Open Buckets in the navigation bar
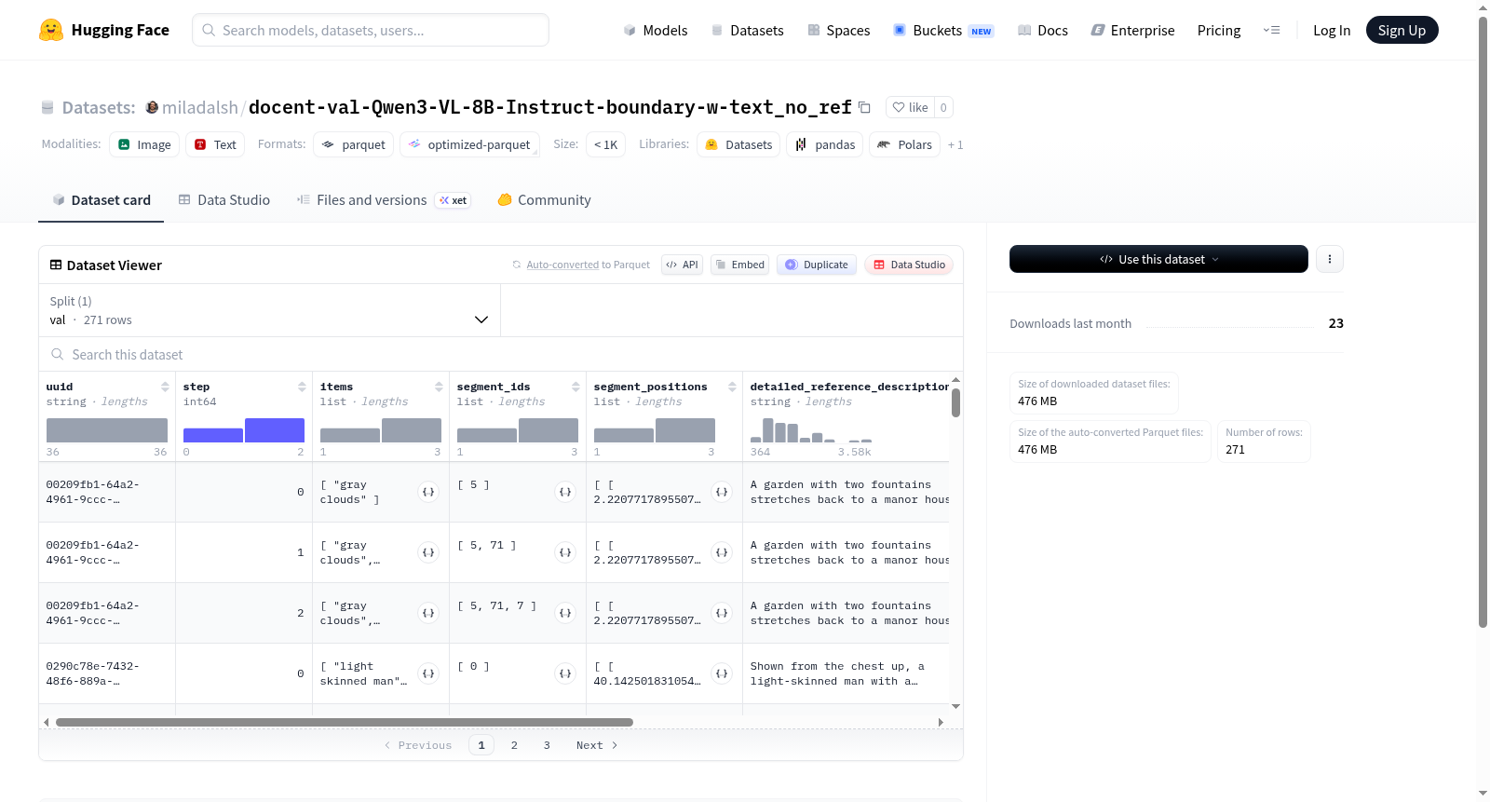 click(x=943, y=30)
